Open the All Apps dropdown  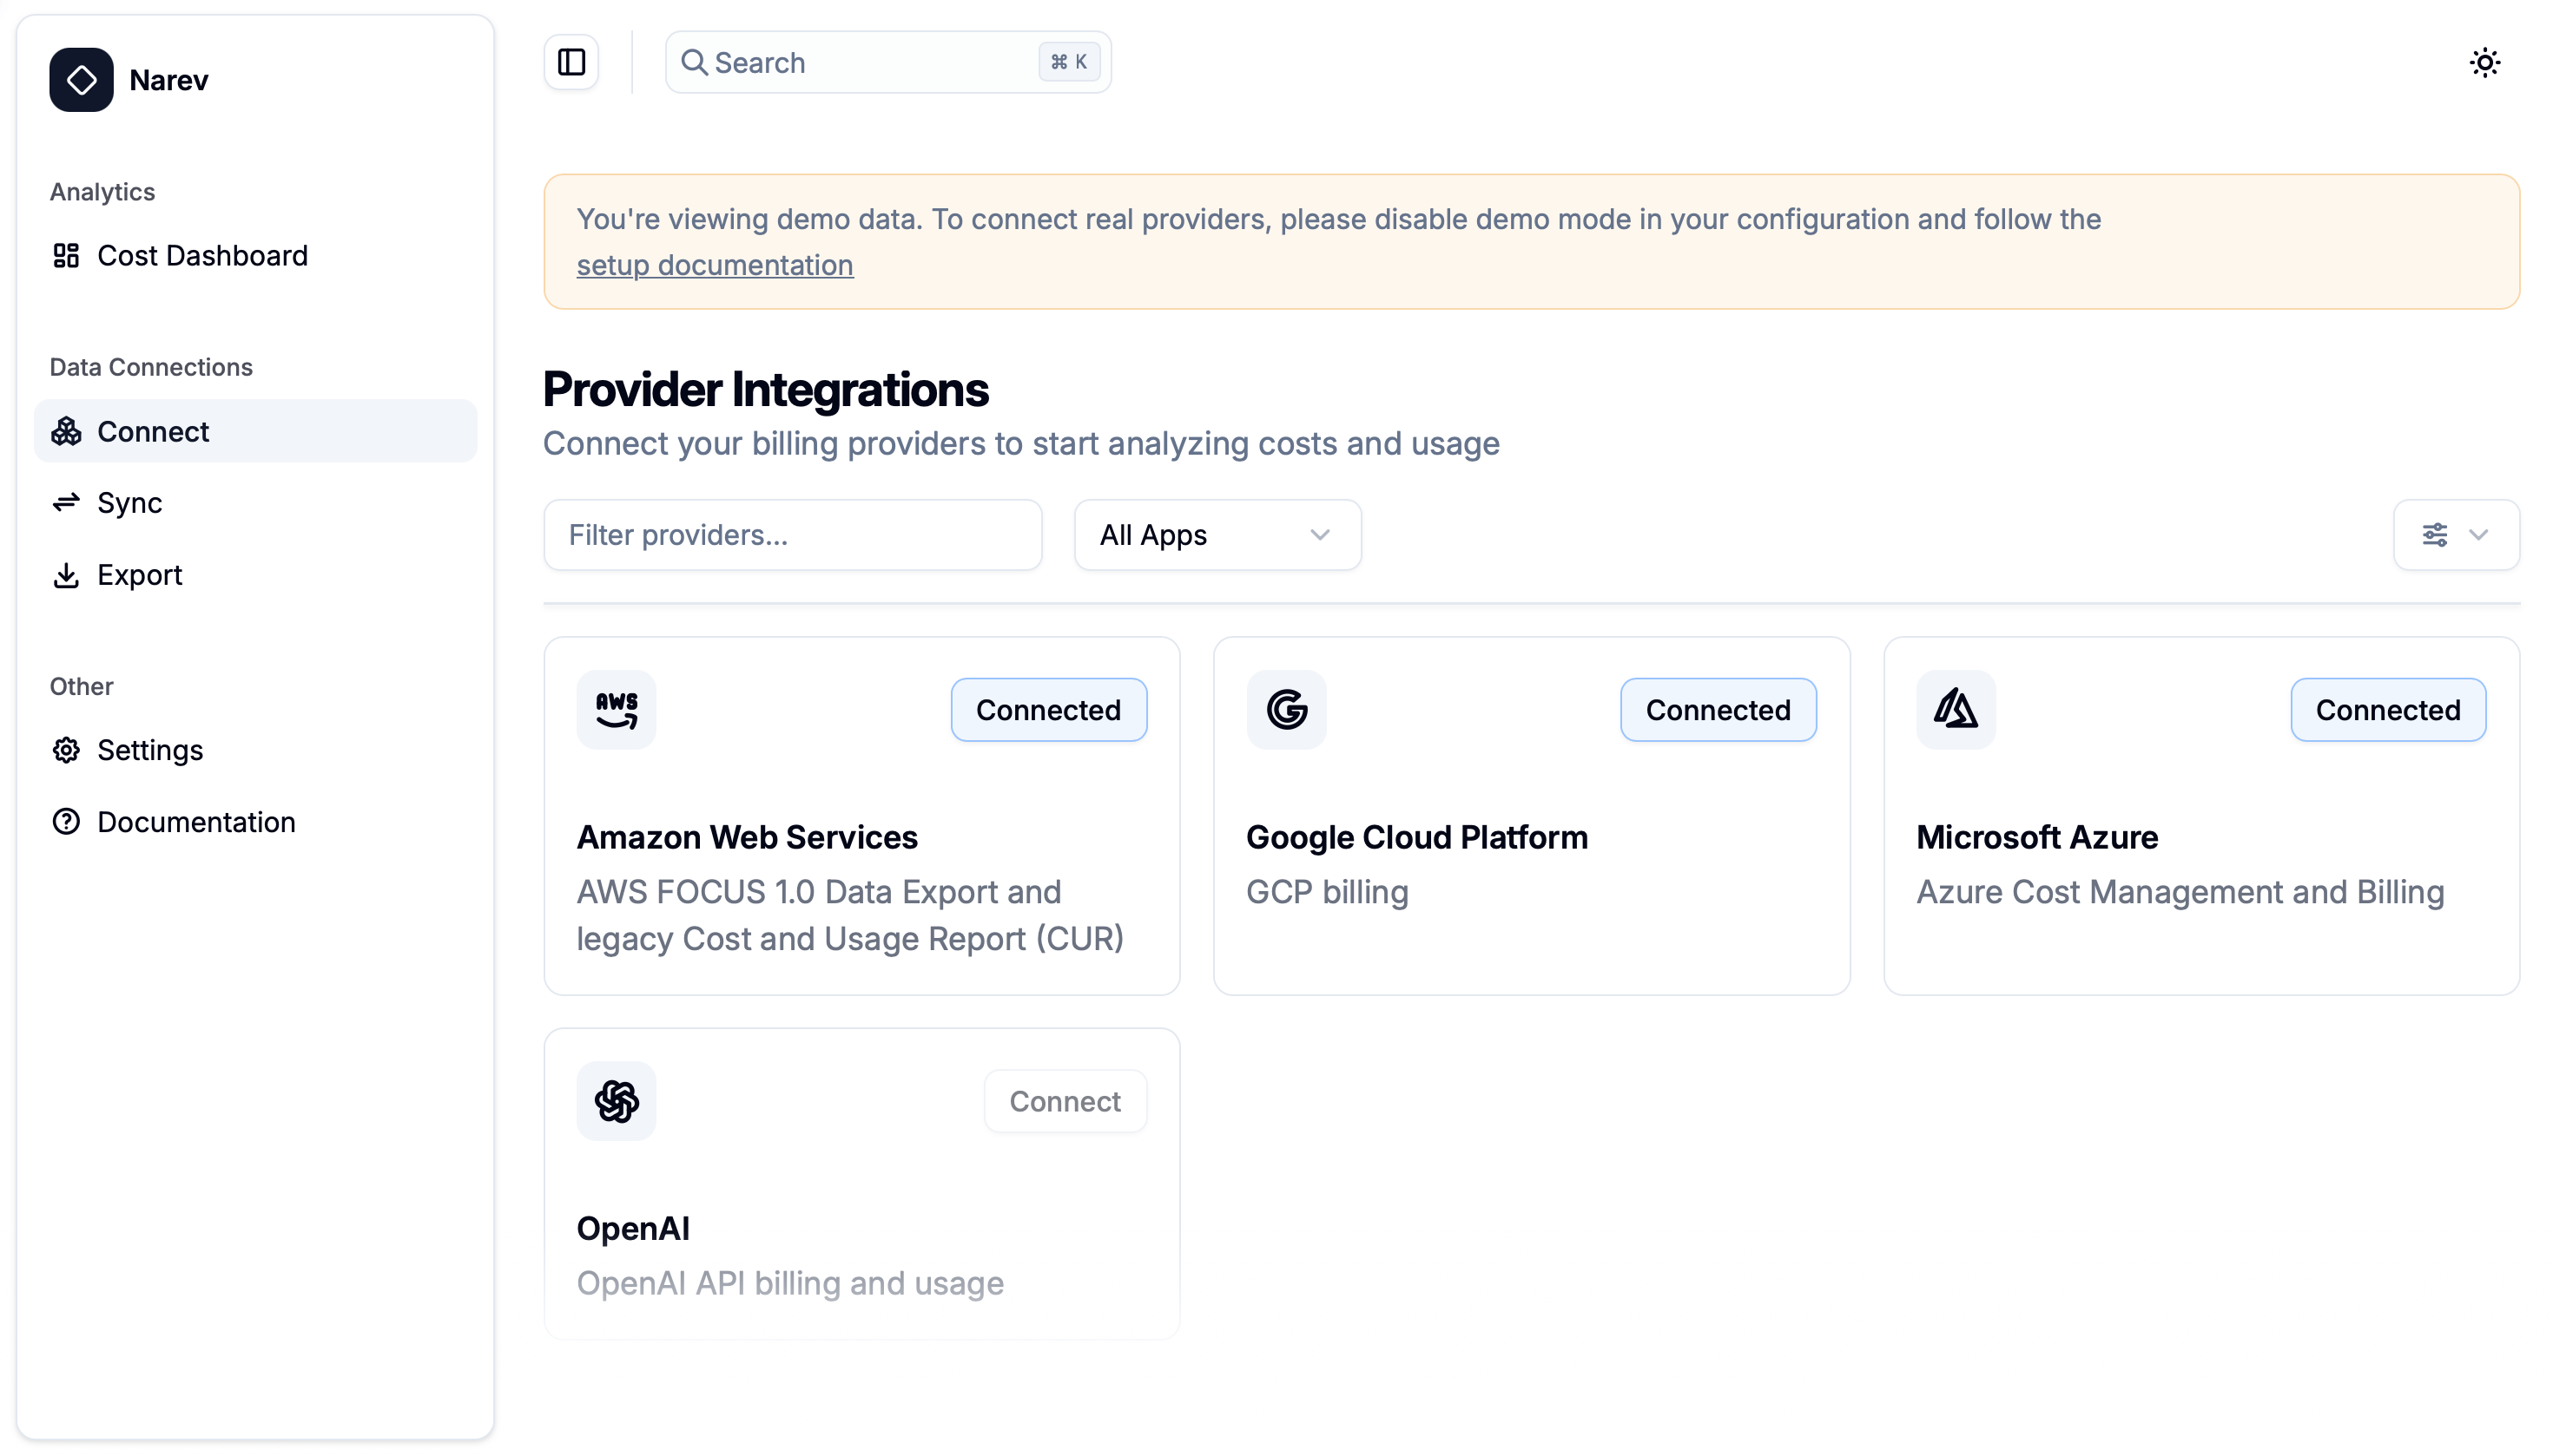click(x=1217, y=535)
